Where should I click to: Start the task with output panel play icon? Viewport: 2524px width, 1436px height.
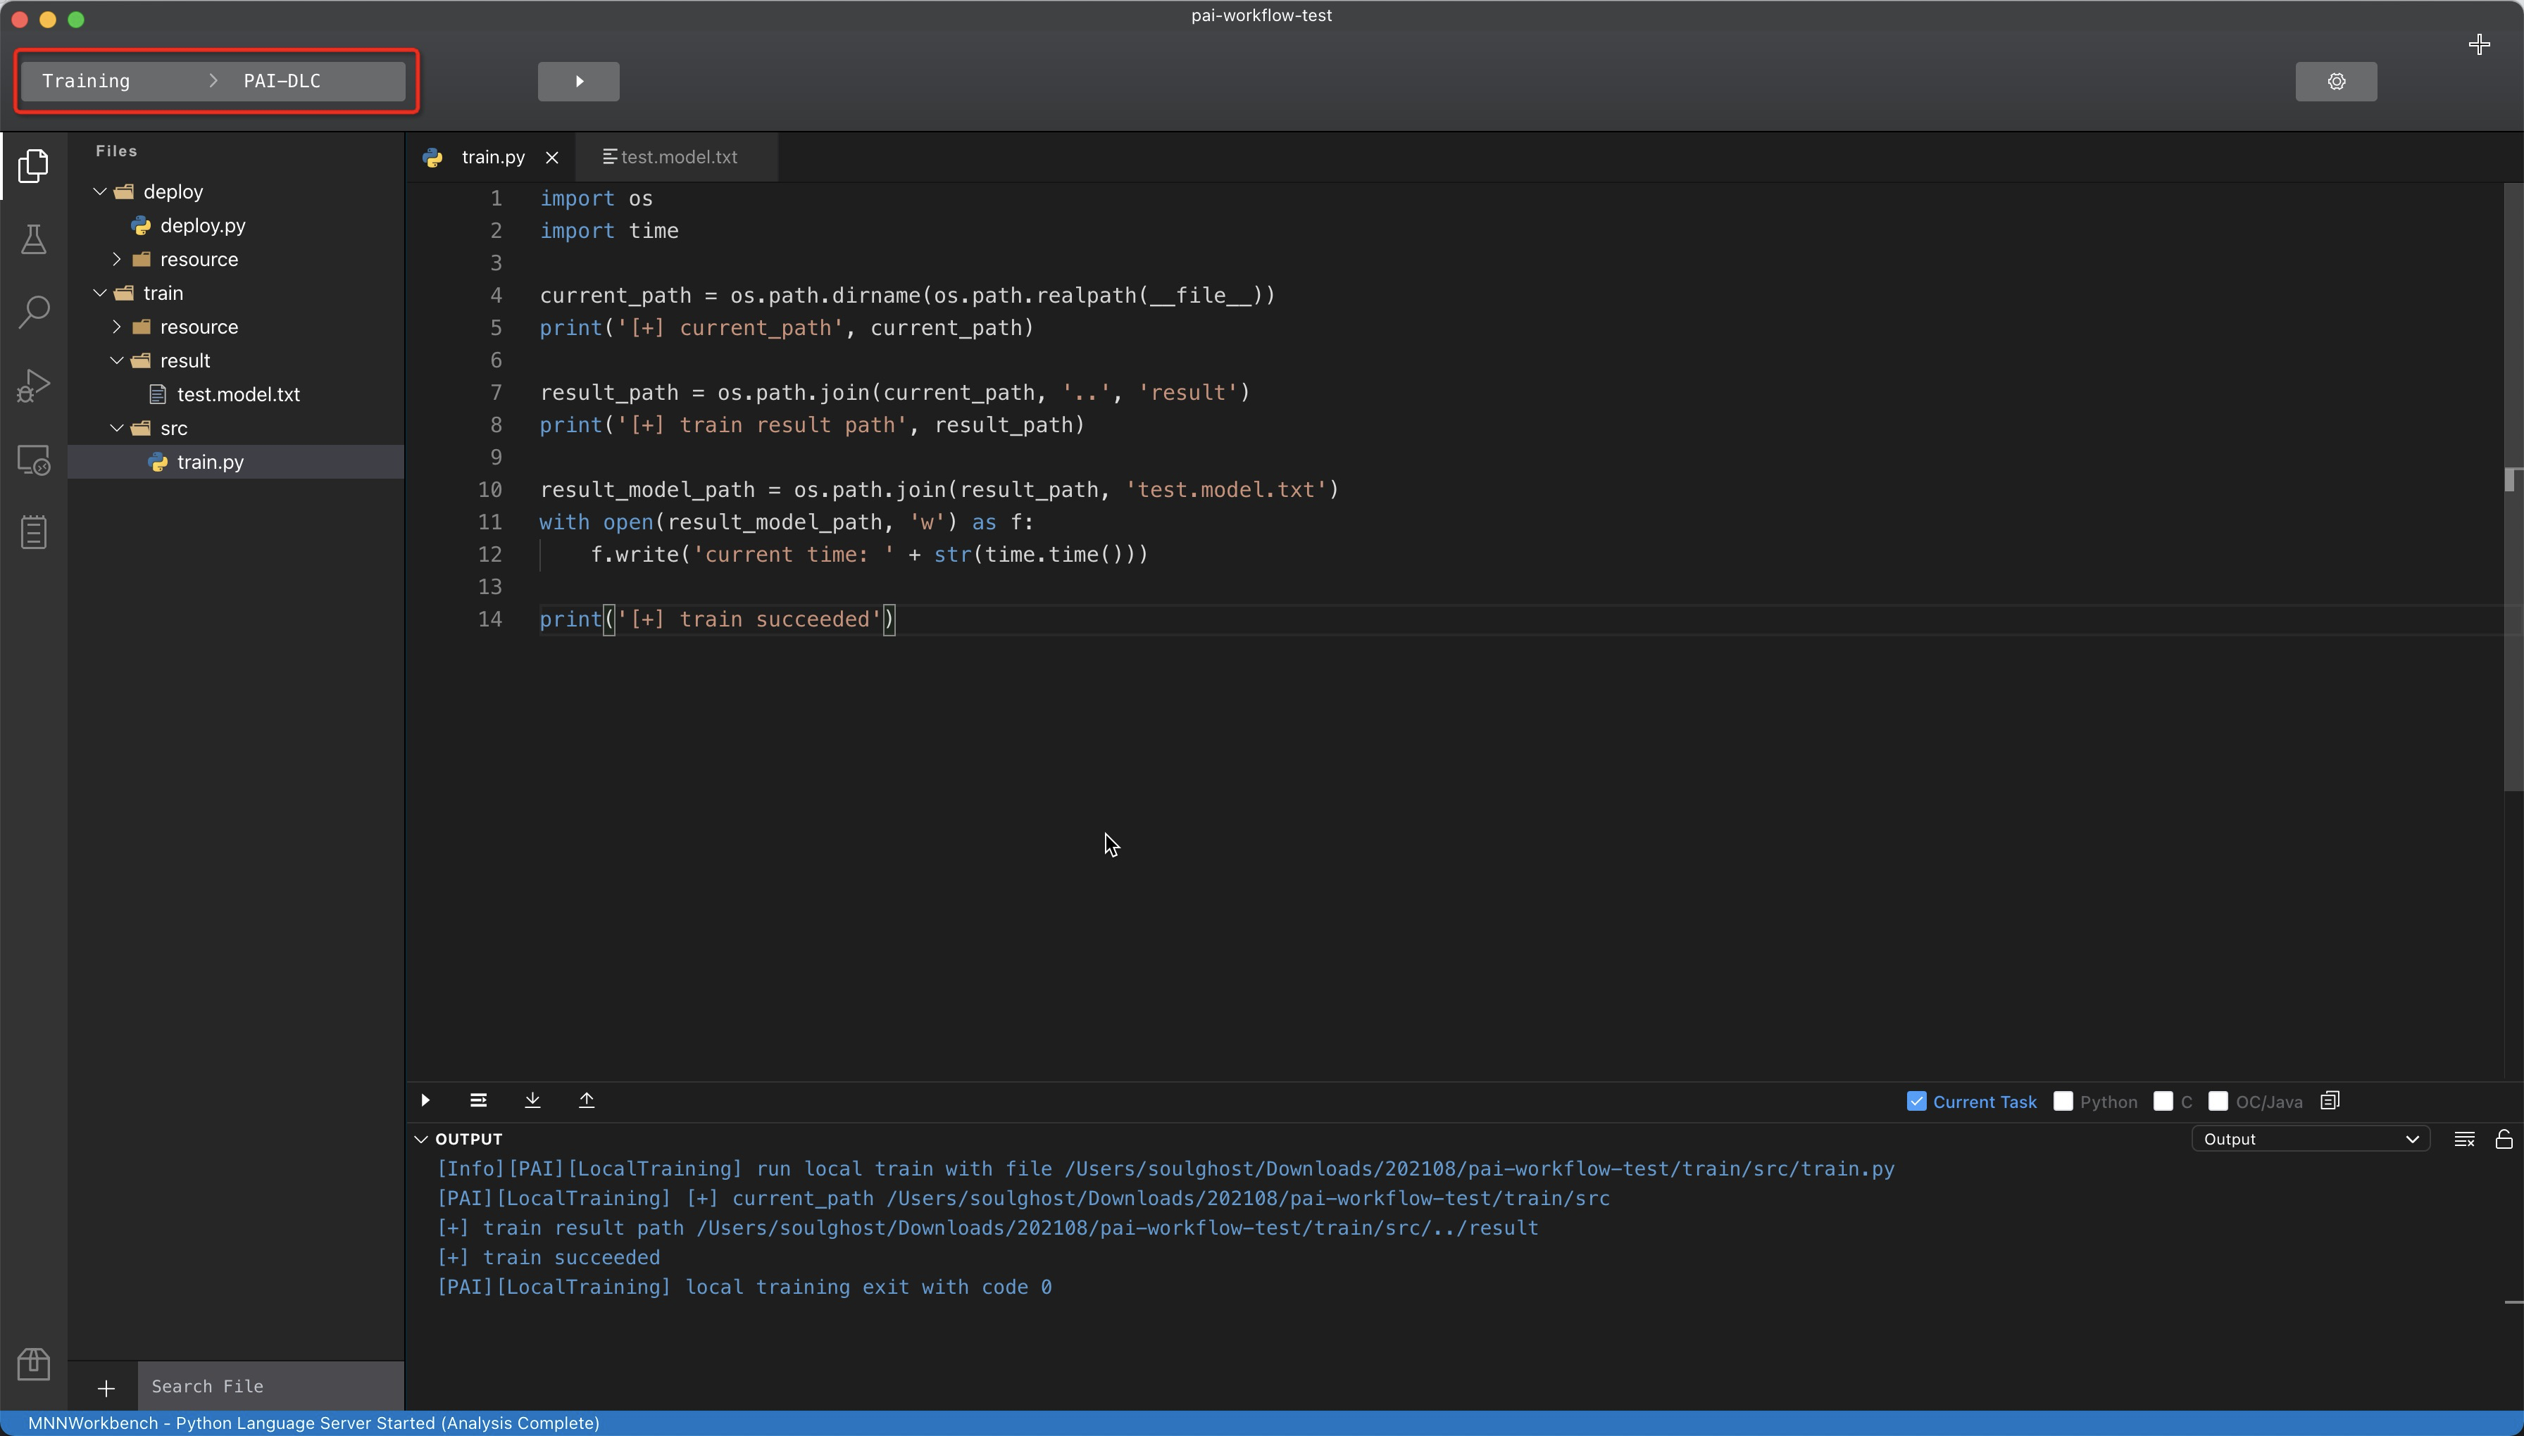tap(425, 1101)
